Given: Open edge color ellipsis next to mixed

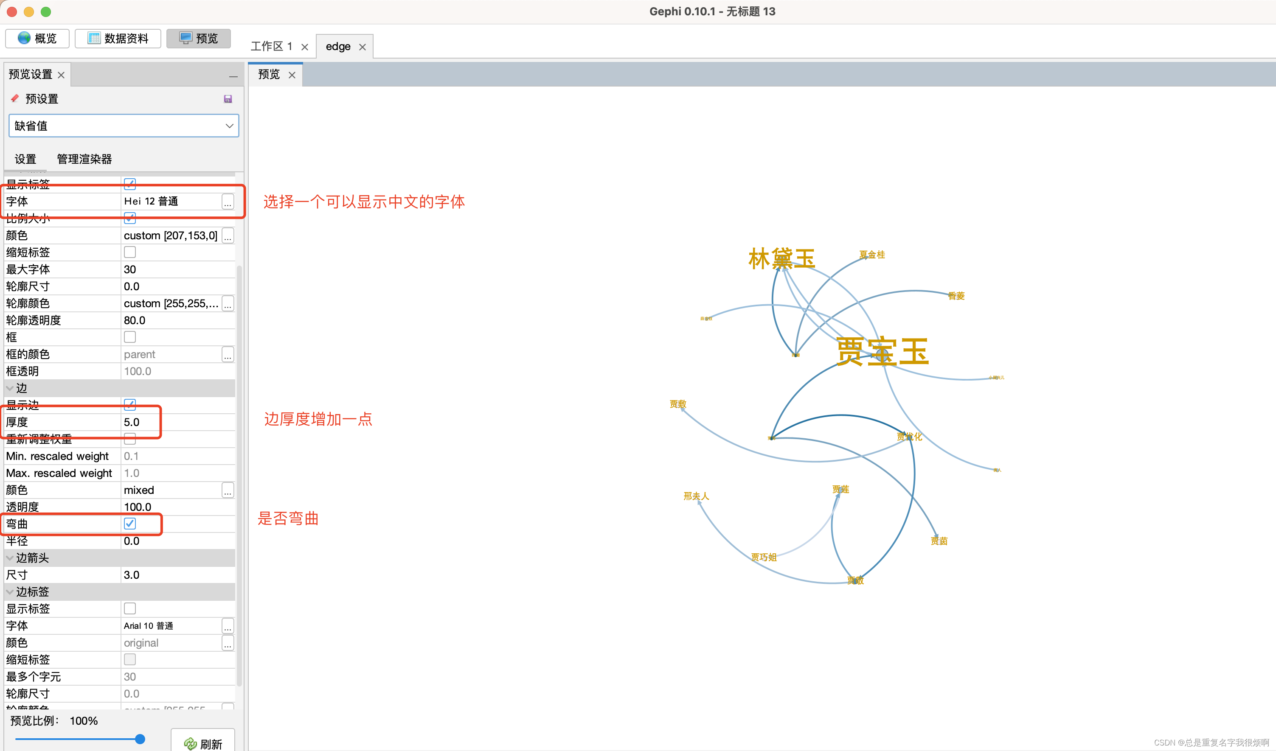Looking at the screenshot, I should coord(228,490).
